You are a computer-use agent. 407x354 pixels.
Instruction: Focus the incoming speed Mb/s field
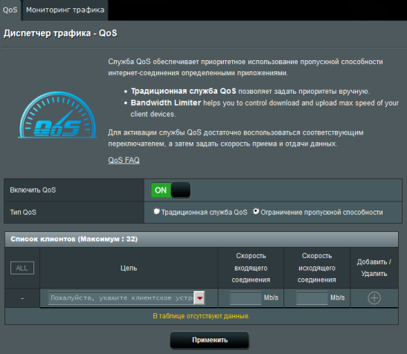246,297
